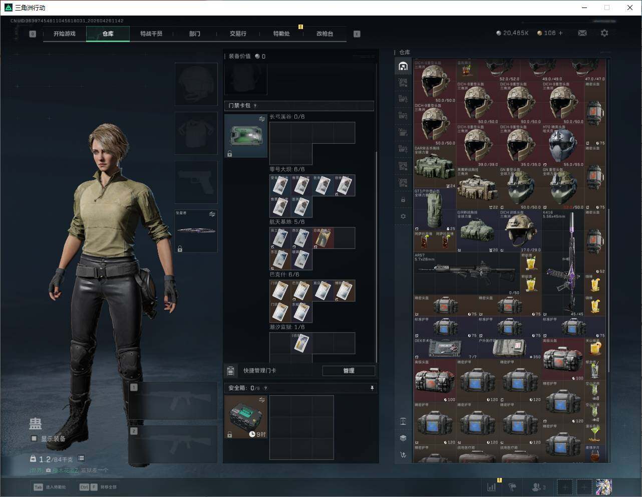Enable the 显示装备 checkbox
Viewport: 642px width, 497px height.
(x=34, y=438)
